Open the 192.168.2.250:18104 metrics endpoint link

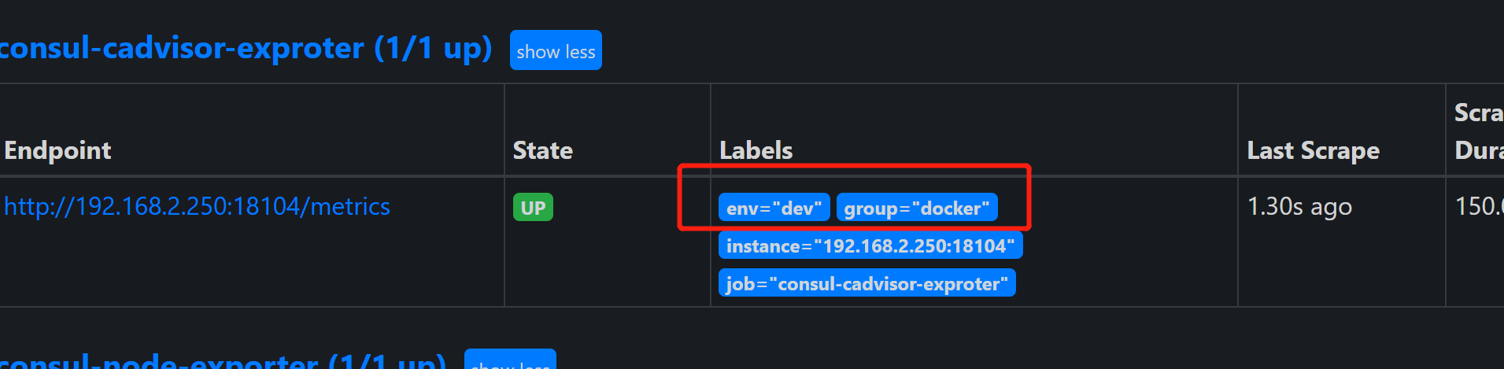(x=197, y=206)
